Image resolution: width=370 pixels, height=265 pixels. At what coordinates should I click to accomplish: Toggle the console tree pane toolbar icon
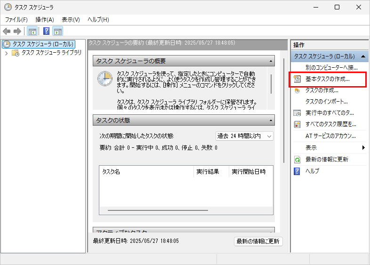32,32
